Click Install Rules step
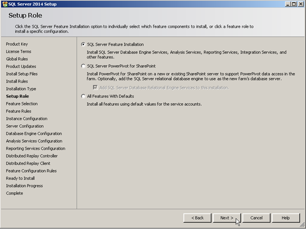The height and width of the screenshot is (229, 306). click(x=17, y=81)
